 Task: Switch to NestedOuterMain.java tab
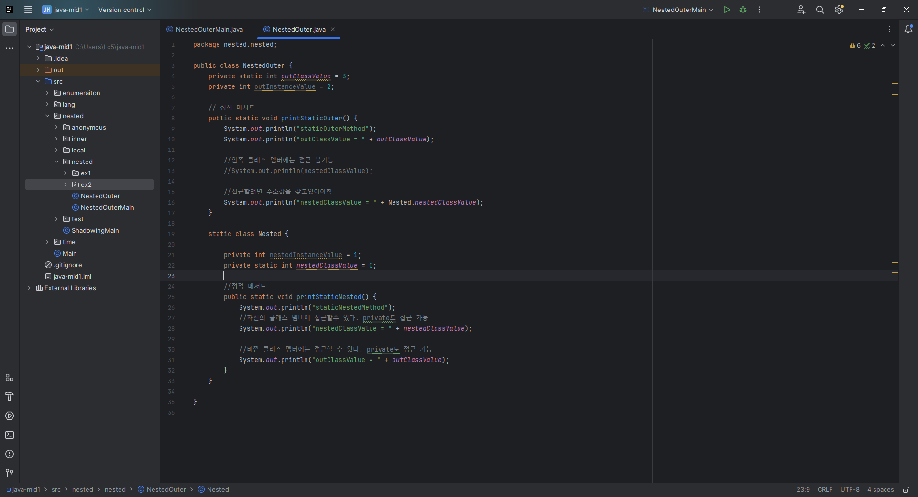point(205,29)
